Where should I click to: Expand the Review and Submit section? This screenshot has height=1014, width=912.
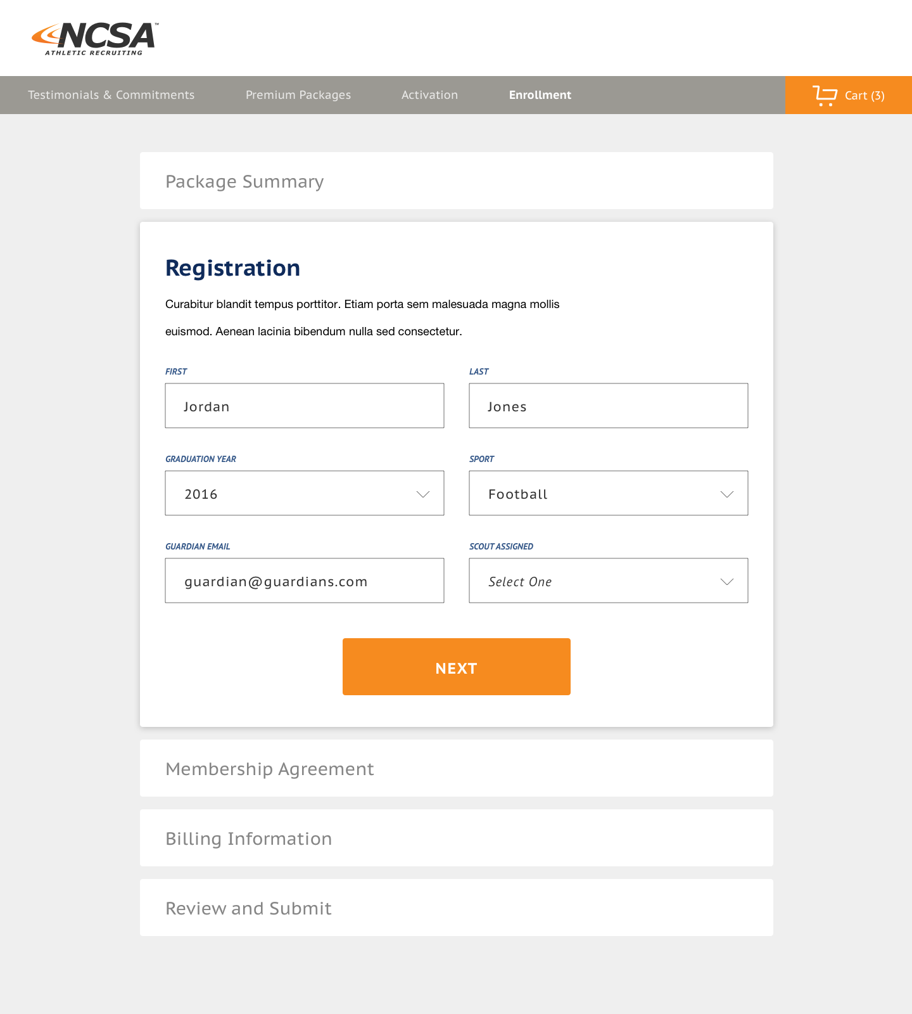click(457, 908)
